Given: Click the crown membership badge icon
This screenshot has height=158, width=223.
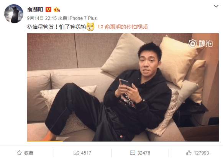Looking at the screenshot, I should [x=57, y=10].
